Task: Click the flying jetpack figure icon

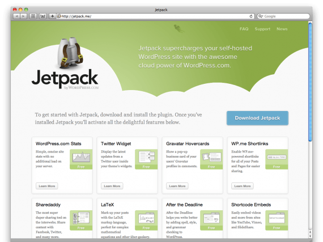Action: pyautogui.click(x=178, y=28)
